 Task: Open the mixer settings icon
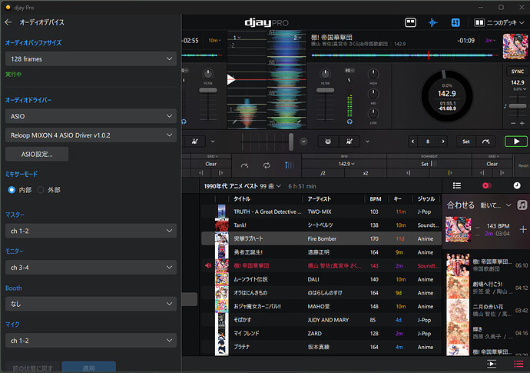pyautogui.click(x=455, y=22)
